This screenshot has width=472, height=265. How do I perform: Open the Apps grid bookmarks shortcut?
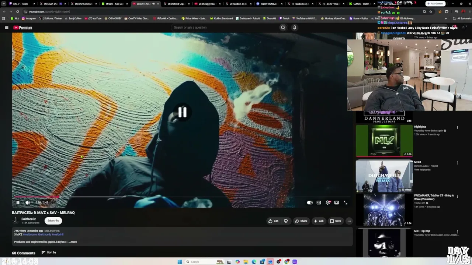point(4,18)
